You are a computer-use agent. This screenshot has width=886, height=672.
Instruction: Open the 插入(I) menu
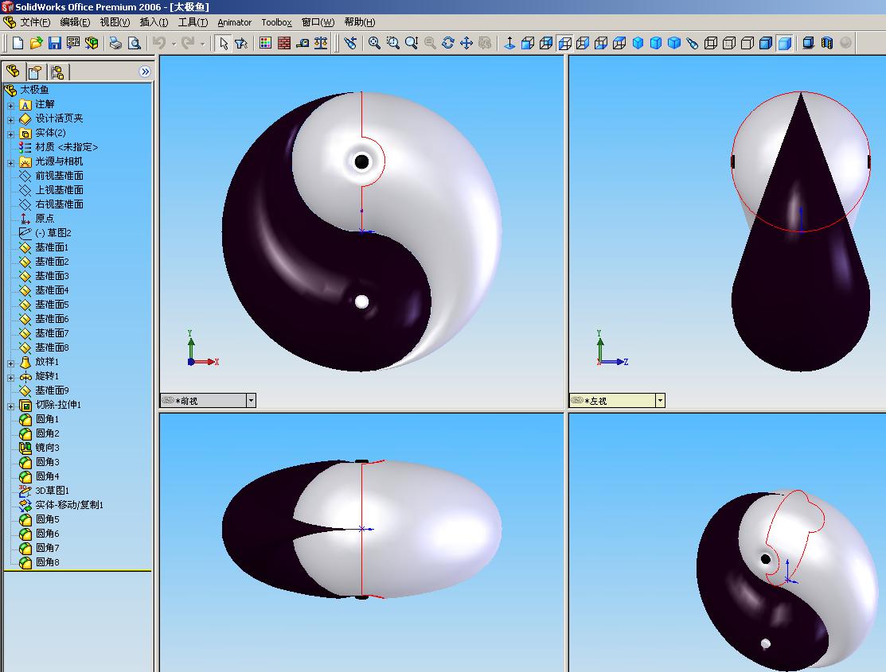tap(154, 22)
